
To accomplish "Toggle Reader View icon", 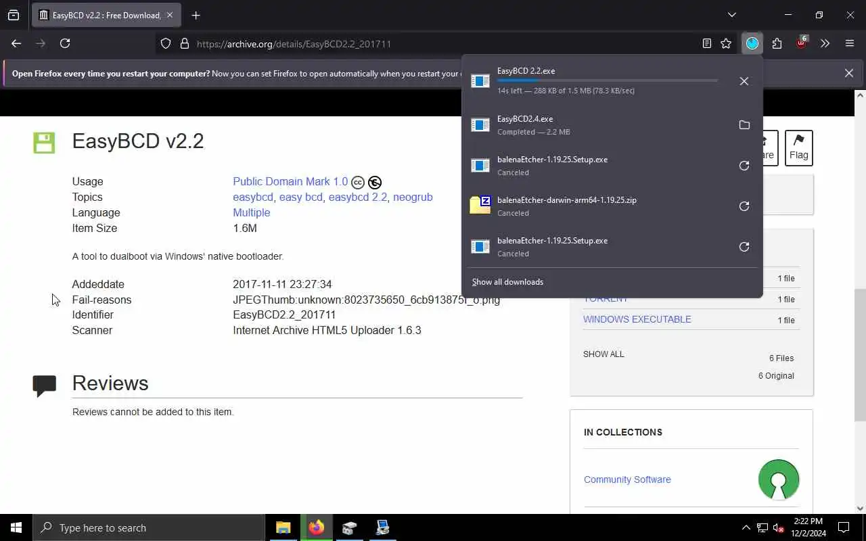I will [707, 43].
